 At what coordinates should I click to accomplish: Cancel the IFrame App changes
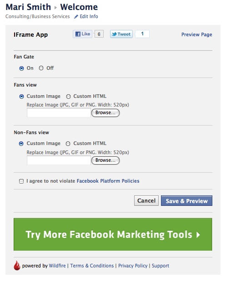[x=146, y=201]
